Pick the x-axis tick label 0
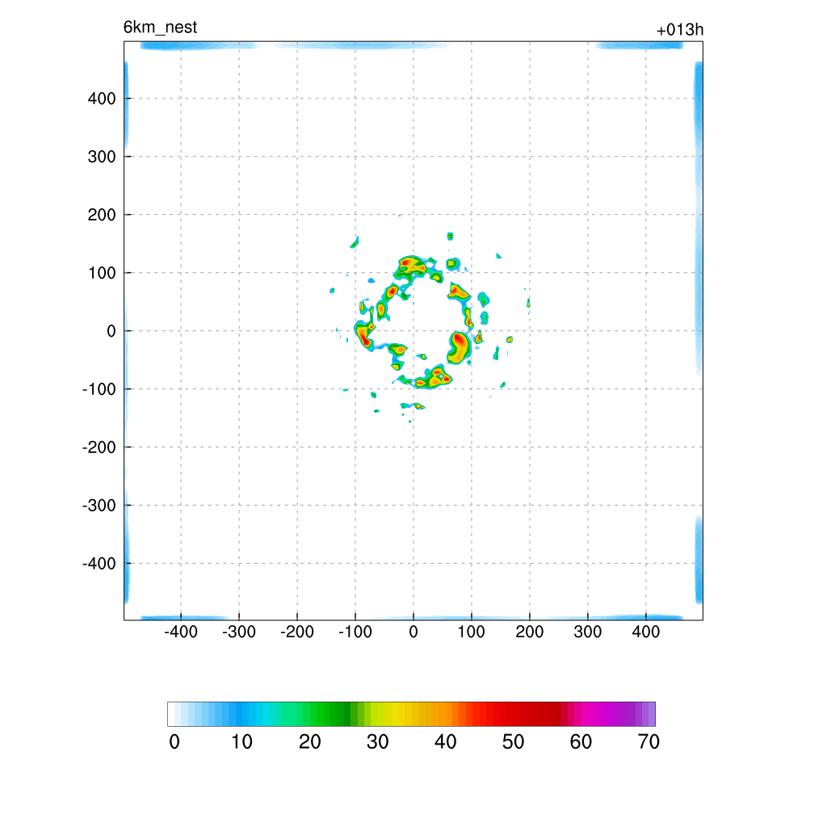The width and height of the screenshot is (827, 827). click(413, 632)
